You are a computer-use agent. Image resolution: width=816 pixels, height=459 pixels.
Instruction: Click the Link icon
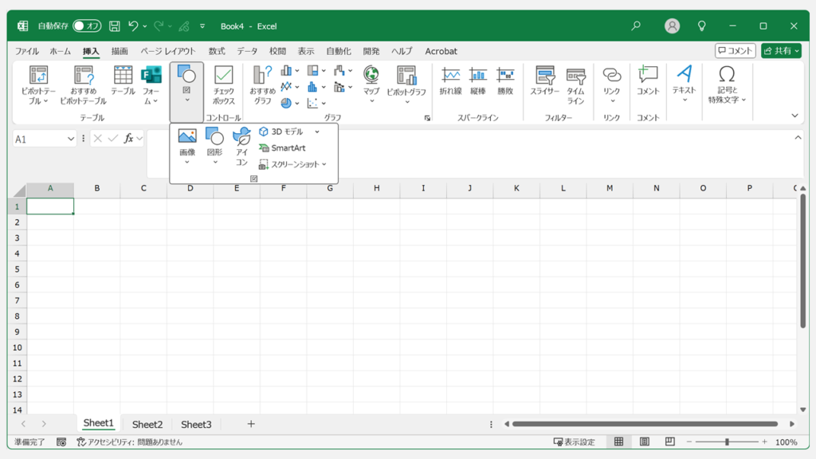[612, 75]
